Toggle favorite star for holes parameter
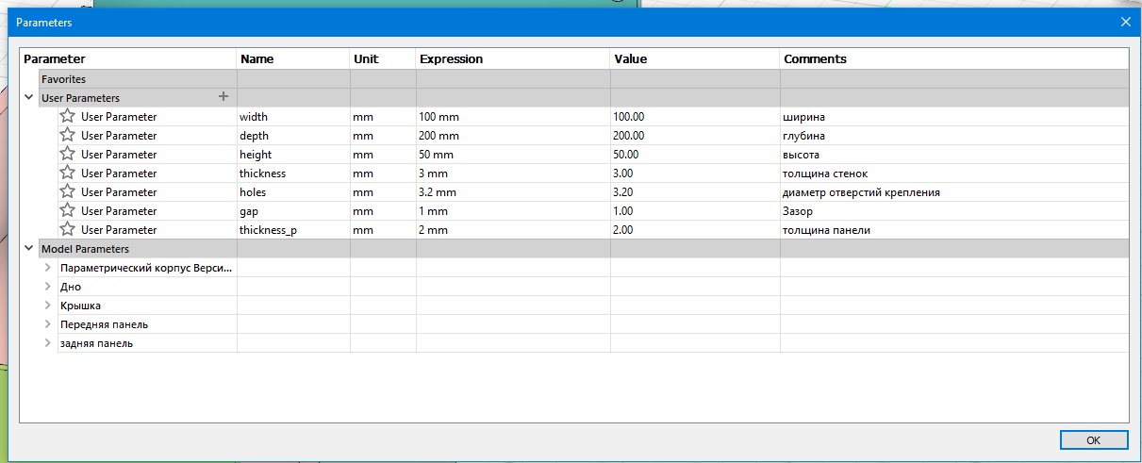Image resolution: width=1142 pixels, height=463 pixels. point(67,191)
